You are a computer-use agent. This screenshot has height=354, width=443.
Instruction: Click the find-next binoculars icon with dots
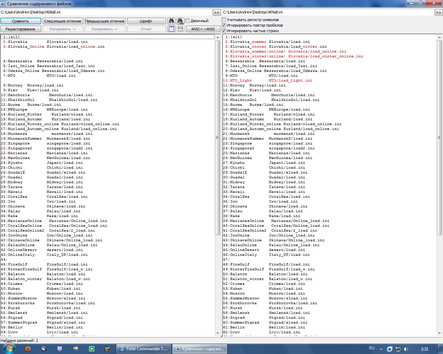[x=180, y=21]
